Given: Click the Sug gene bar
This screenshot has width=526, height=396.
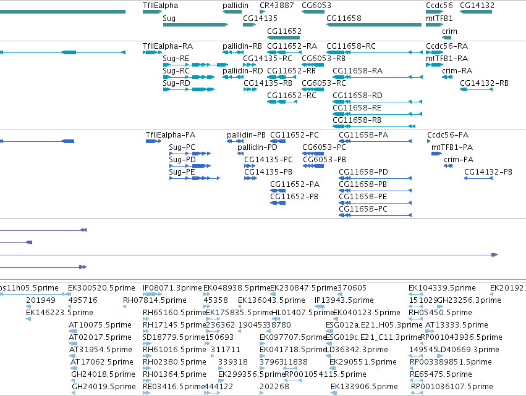Looking at the screenshot, I should [195, 25].
